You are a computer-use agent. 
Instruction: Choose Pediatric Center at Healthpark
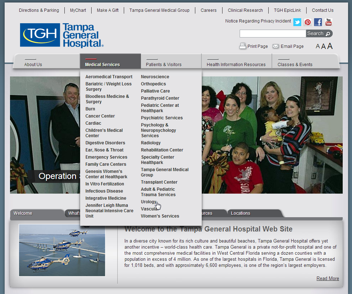(x=160, y=108)
